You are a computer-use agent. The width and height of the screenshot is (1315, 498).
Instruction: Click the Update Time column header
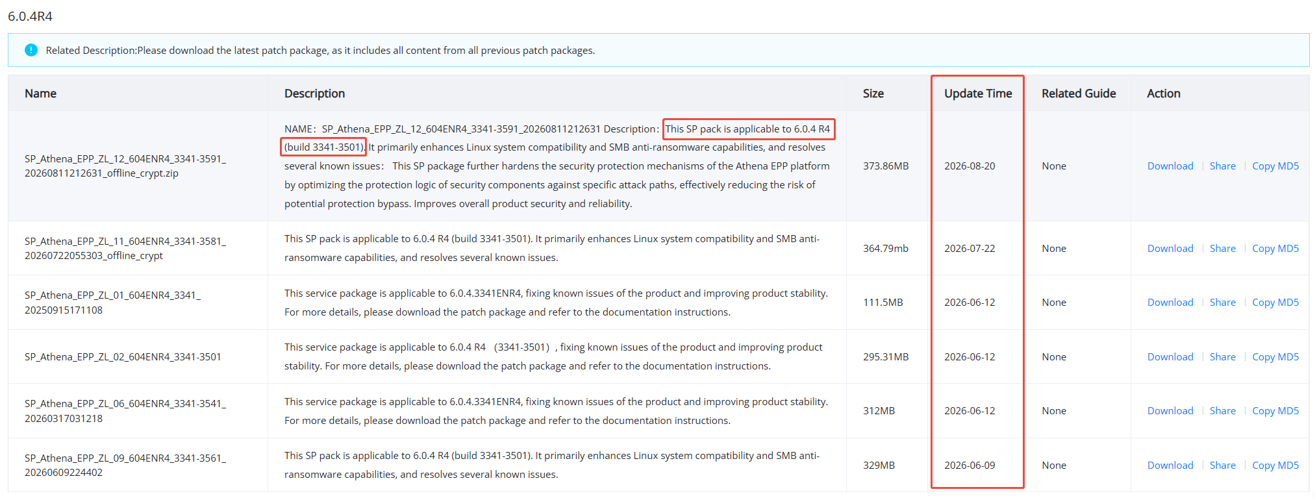(978, 93)
